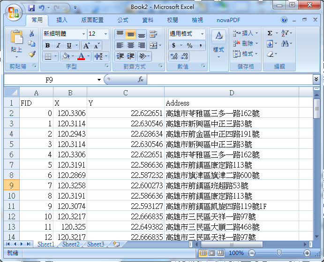Switch to the Sheet2 worksheet tab

[71, 245]
